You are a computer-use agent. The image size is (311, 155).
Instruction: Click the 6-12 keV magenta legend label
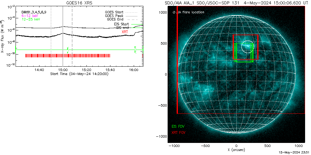tap(29, 15)
